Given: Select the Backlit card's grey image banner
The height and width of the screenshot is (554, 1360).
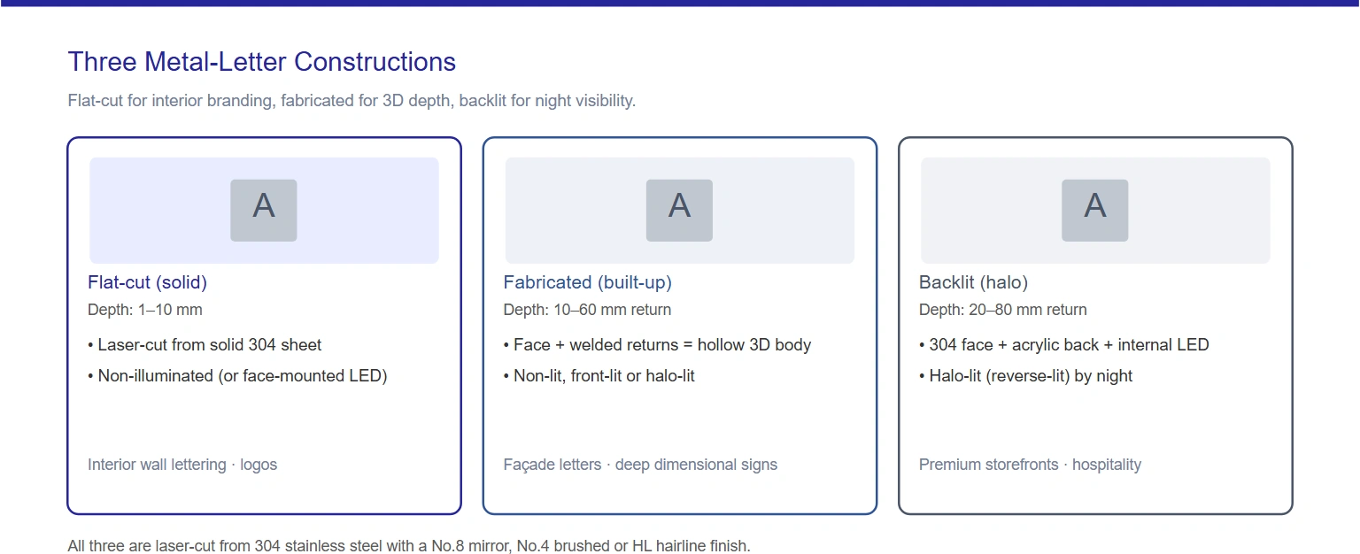Looking at the screenshot, I should point(1095,211).
